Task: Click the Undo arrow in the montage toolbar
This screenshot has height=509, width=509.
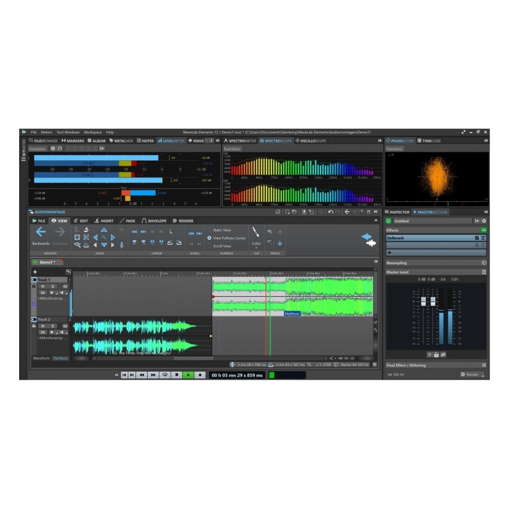Action: 330,211
